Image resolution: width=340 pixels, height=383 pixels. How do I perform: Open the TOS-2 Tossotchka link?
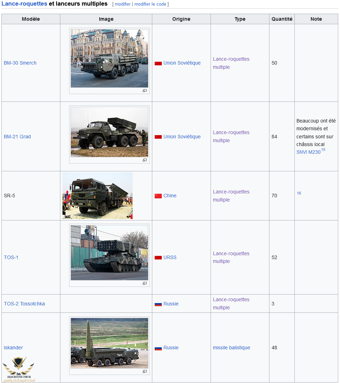(x=24, y=304)
